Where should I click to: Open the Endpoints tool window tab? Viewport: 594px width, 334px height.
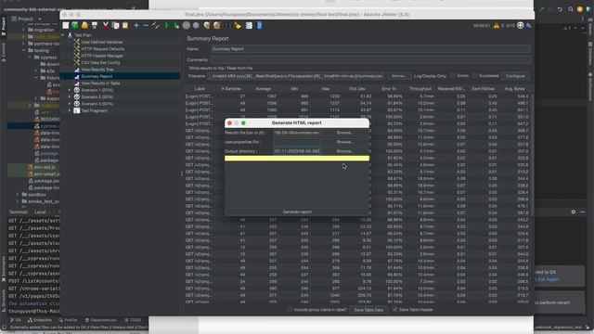click(x=40, y=320)
